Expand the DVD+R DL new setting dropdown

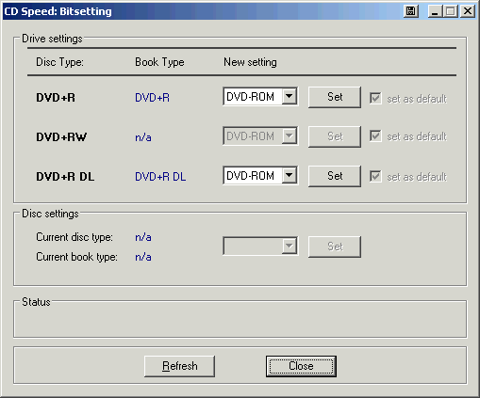pyautogui.click(x=260, y=175)
